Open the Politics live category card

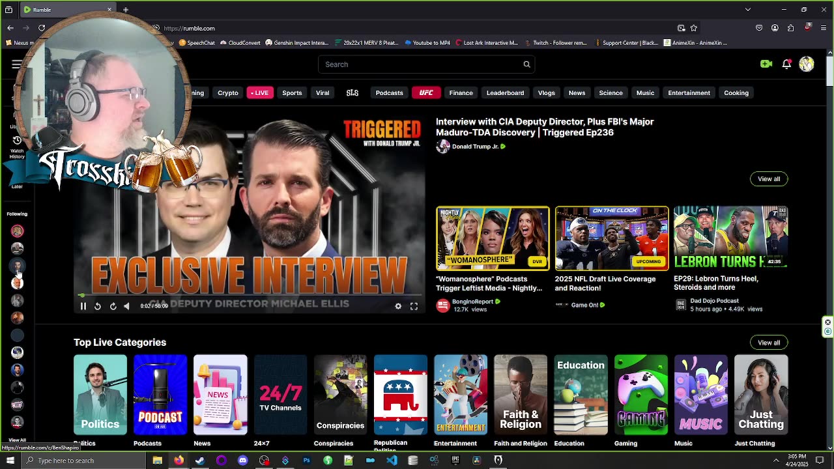100,395
